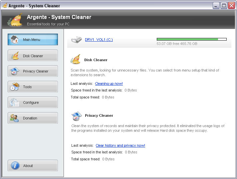
Task: Click the broom icon beside Disk Cleaner heading
Action: tap(76, 59)
